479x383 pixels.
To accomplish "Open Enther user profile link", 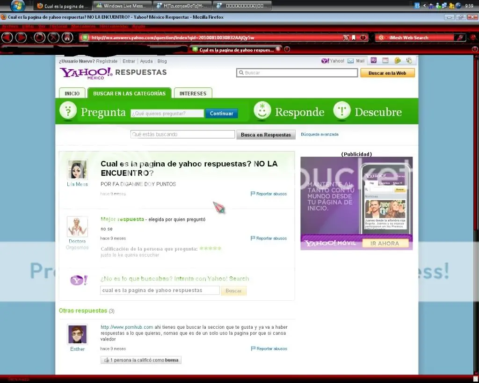I will (77, 349).
